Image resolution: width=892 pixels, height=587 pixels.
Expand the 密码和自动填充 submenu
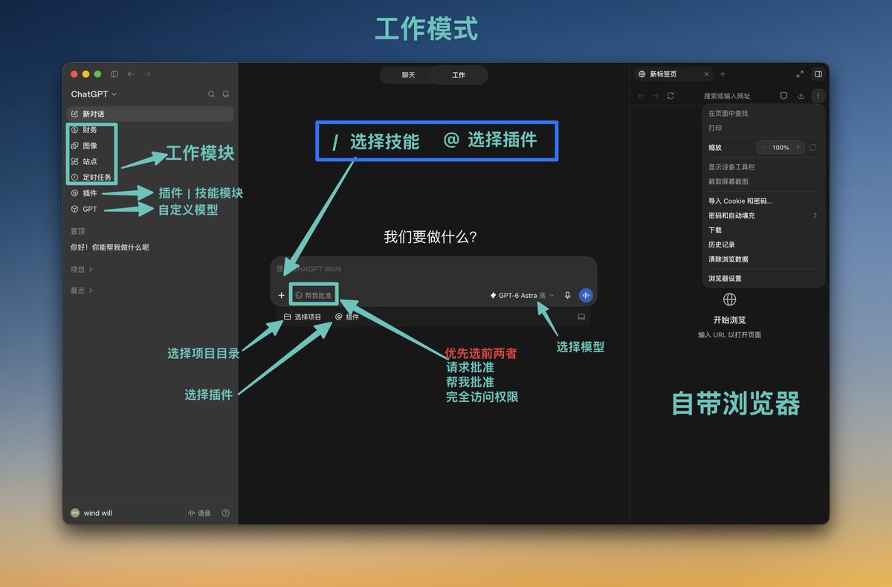tap(763, 215)
